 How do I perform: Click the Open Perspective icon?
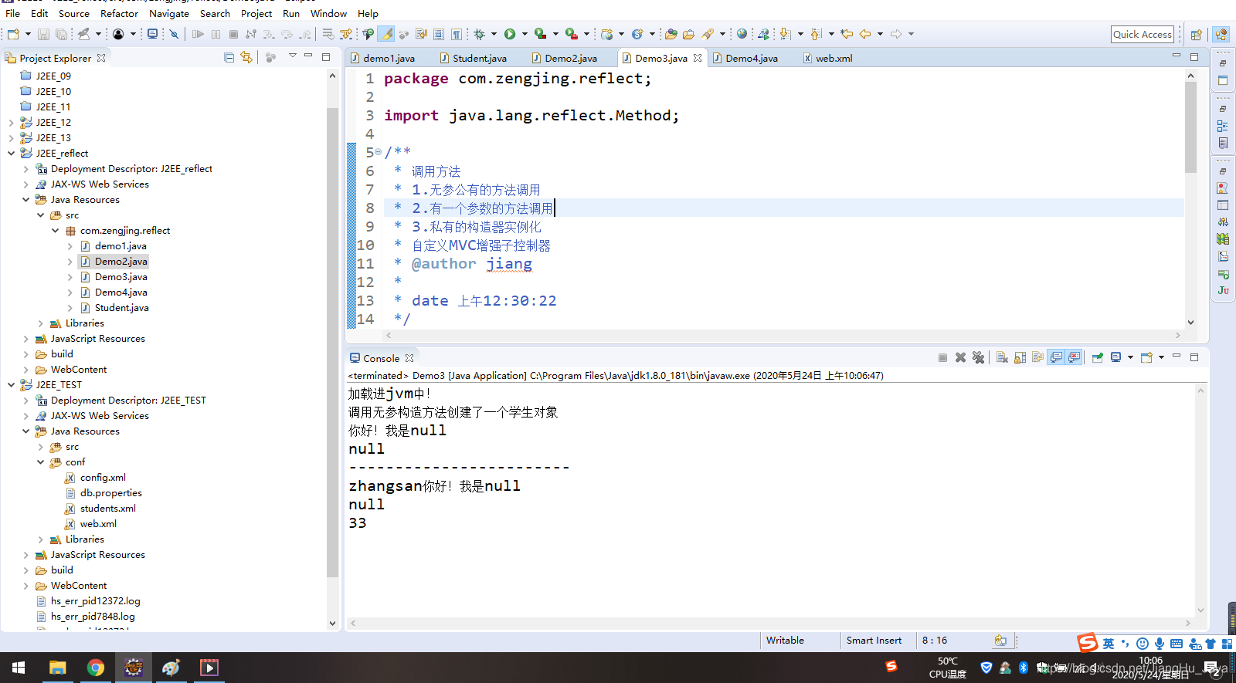click(x=1196, y=35)
